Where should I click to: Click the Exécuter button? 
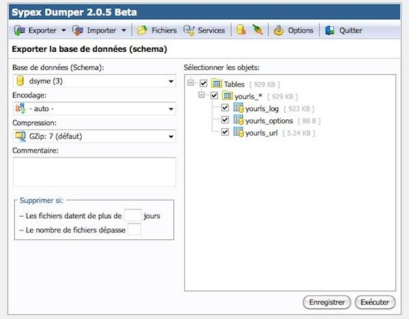tap(375, 302)
